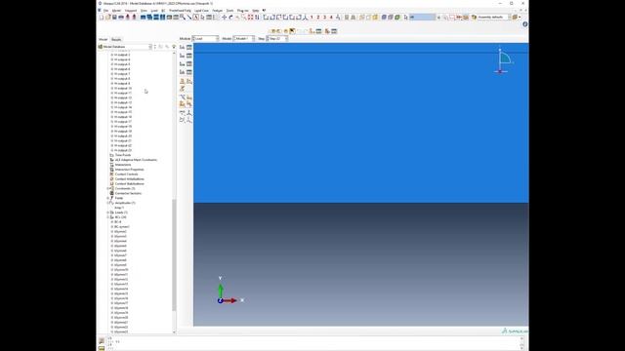
Task: Open the Model Database dropdown in tree
Action: tap(125, 47)
